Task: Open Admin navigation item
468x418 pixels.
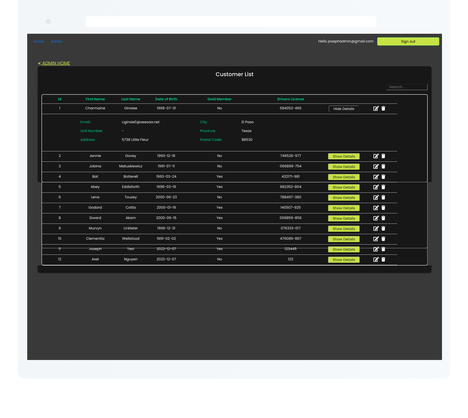Action: click(56, 41)
